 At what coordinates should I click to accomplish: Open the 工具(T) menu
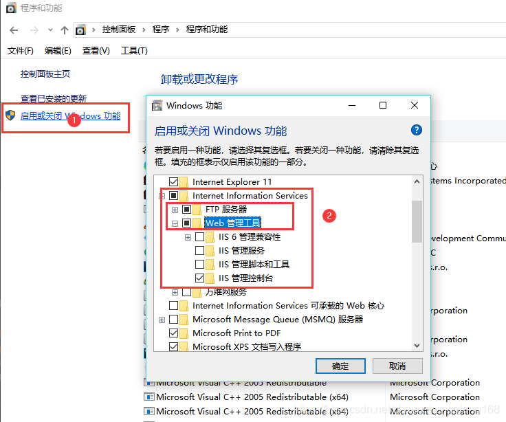[x=134, y=51]
